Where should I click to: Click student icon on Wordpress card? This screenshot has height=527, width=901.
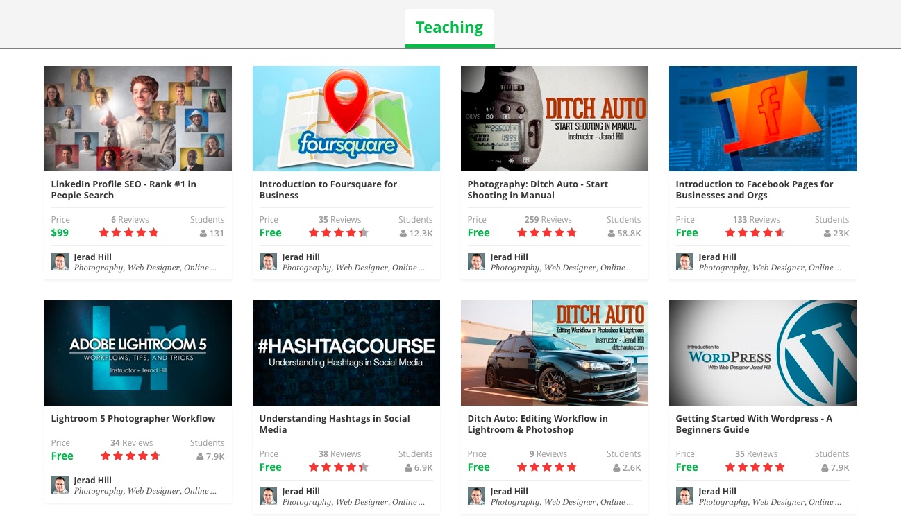[x=825, y=468]
